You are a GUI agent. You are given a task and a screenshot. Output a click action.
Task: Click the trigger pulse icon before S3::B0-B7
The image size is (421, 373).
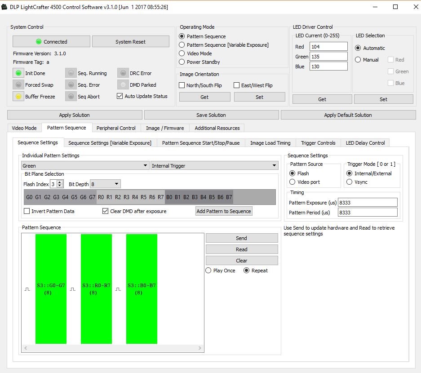tap(118, 289)
